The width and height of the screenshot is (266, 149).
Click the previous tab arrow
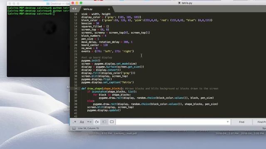(73, 9)
